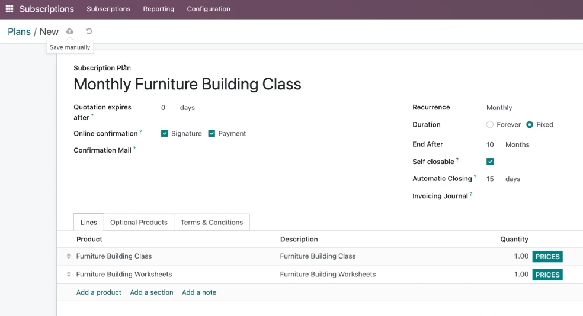Click PRICES button for Furniture Building Worksheets

[x=547, y=275]
